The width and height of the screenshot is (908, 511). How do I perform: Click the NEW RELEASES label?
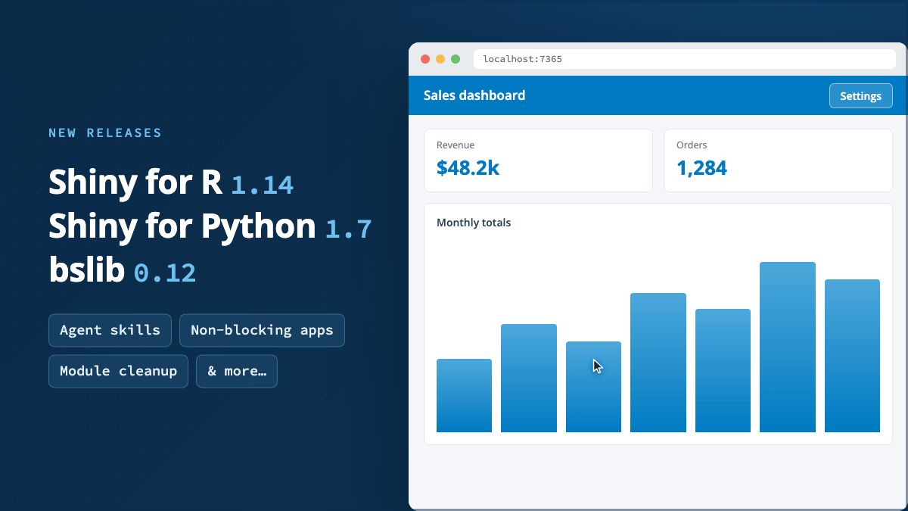pos(105,133)
